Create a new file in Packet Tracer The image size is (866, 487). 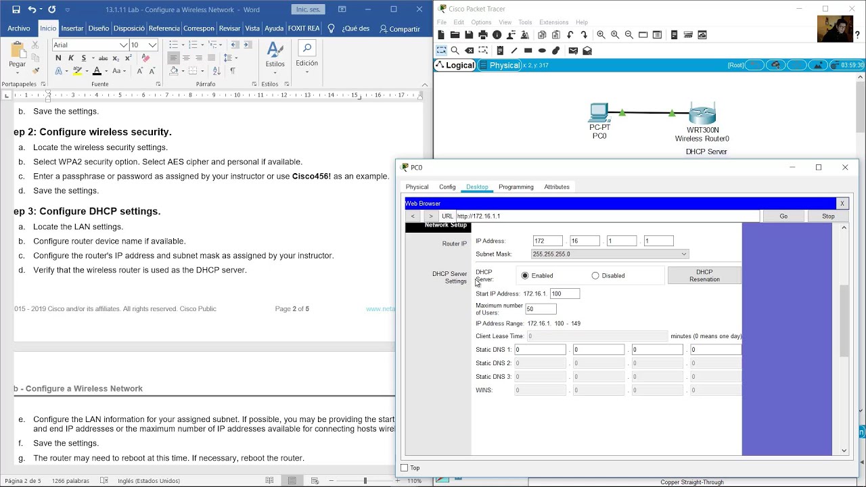[x=441, y=34]
